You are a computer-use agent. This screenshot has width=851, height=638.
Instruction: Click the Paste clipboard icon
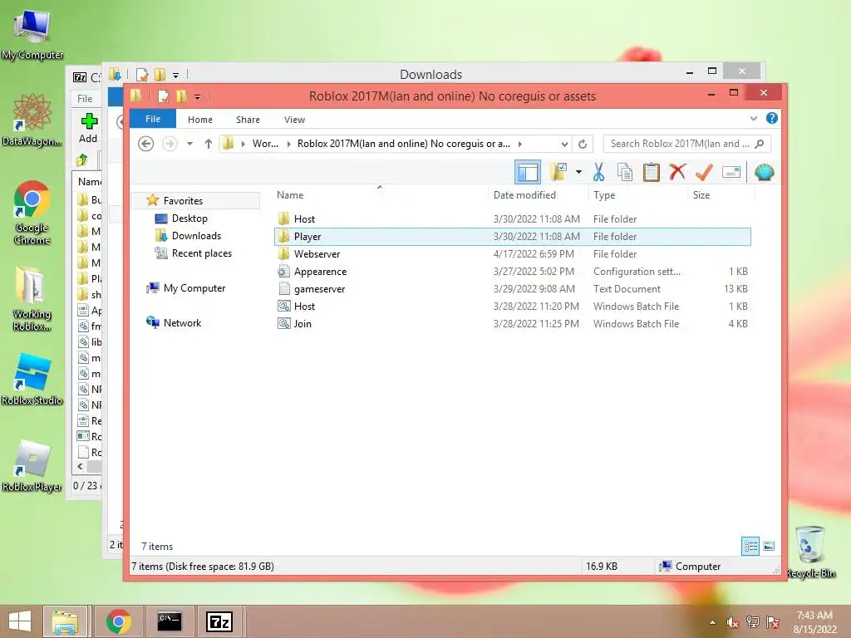[651, 172]
